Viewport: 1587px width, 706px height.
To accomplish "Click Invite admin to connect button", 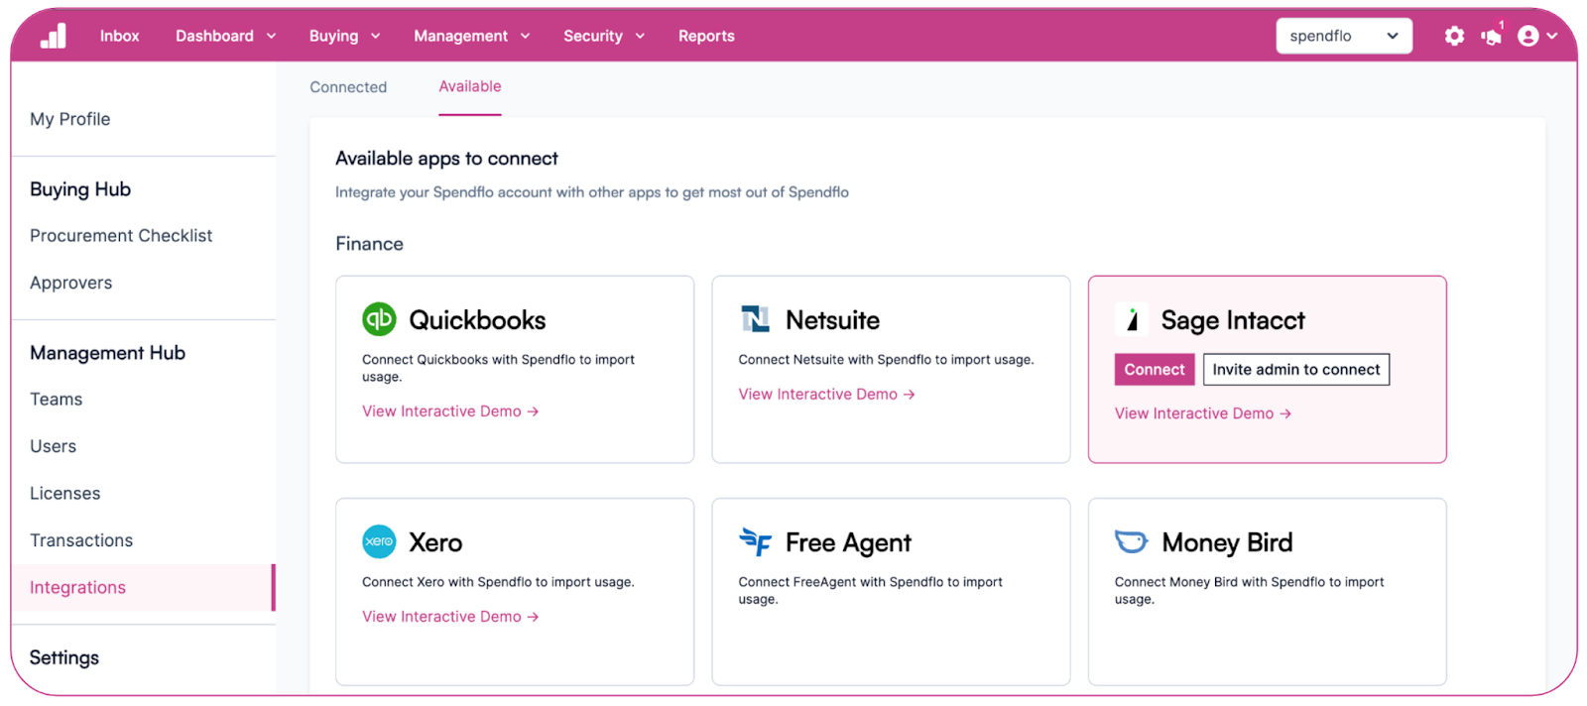I will tap(1296, 369).
